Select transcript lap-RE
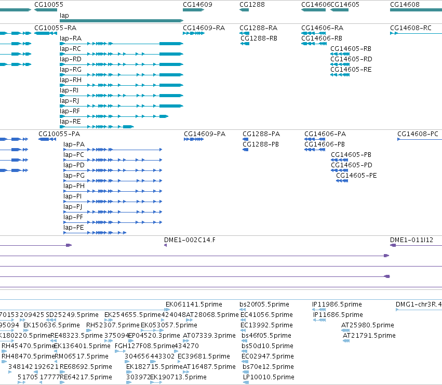 (x=97, y=127)
